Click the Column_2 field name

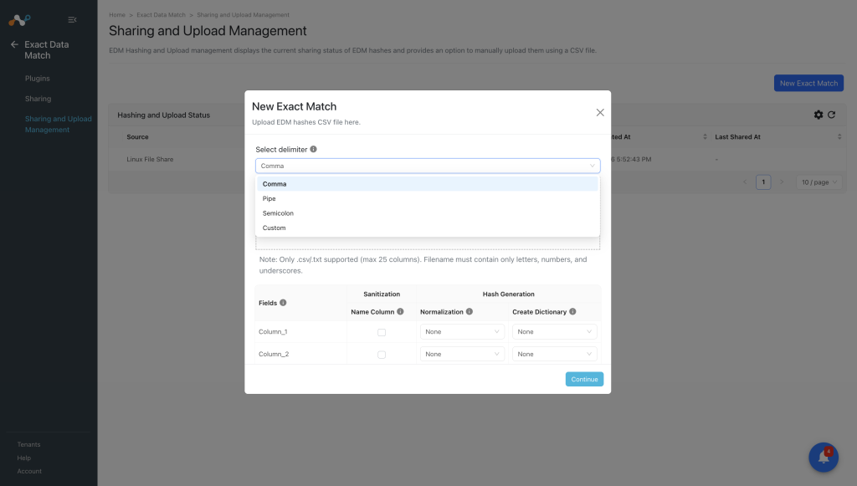point(274,354)
